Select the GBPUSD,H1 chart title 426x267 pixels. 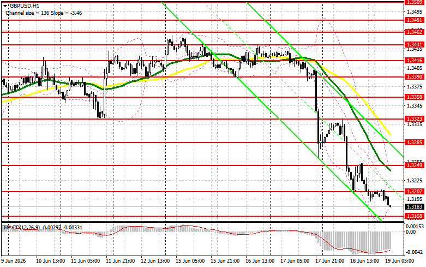click(24, 5)
